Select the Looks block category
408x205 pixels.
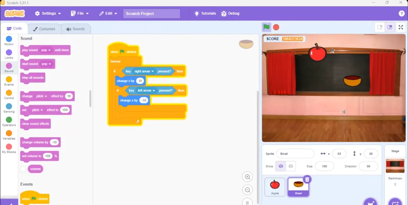pyautogui.click(x=9, y=54)
